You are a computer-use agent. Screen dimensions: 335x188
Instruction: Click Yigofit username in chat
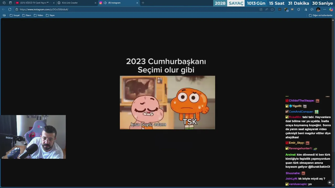click(297, 106)
